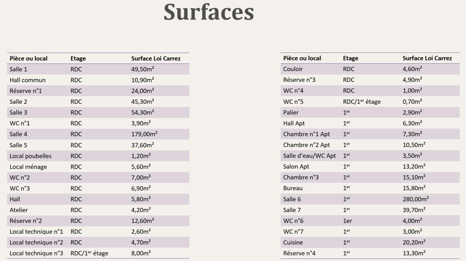Screen dimensions: 466x261
Task: Select the 'Réserve n°4' row label
Action: [x=299, y=253]
